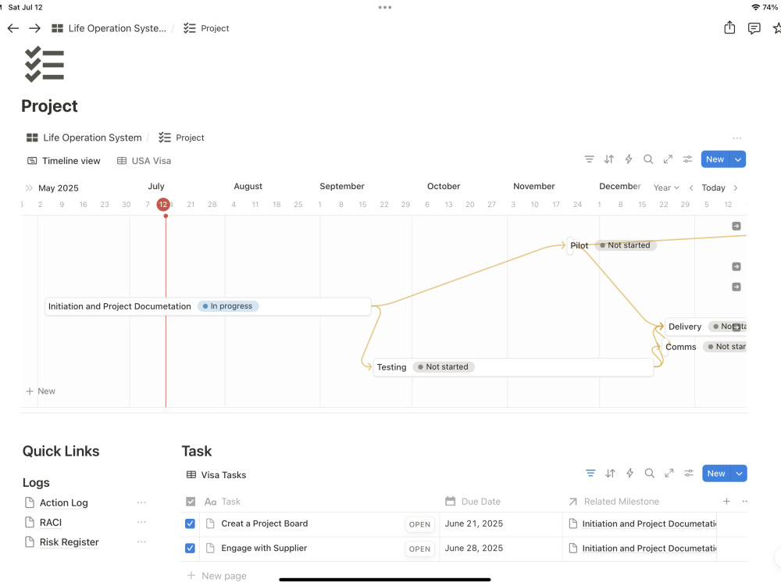Screen dimensions: 781x586
Task: Switch to the Timeline view tab
Action: coord(64,161)
